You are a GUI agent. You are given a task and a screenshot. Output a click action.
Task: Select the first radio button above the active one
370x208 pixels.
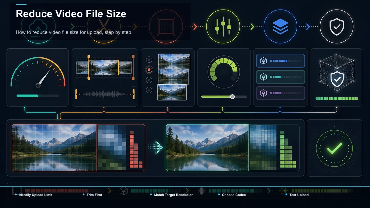(x=149, y=59)
